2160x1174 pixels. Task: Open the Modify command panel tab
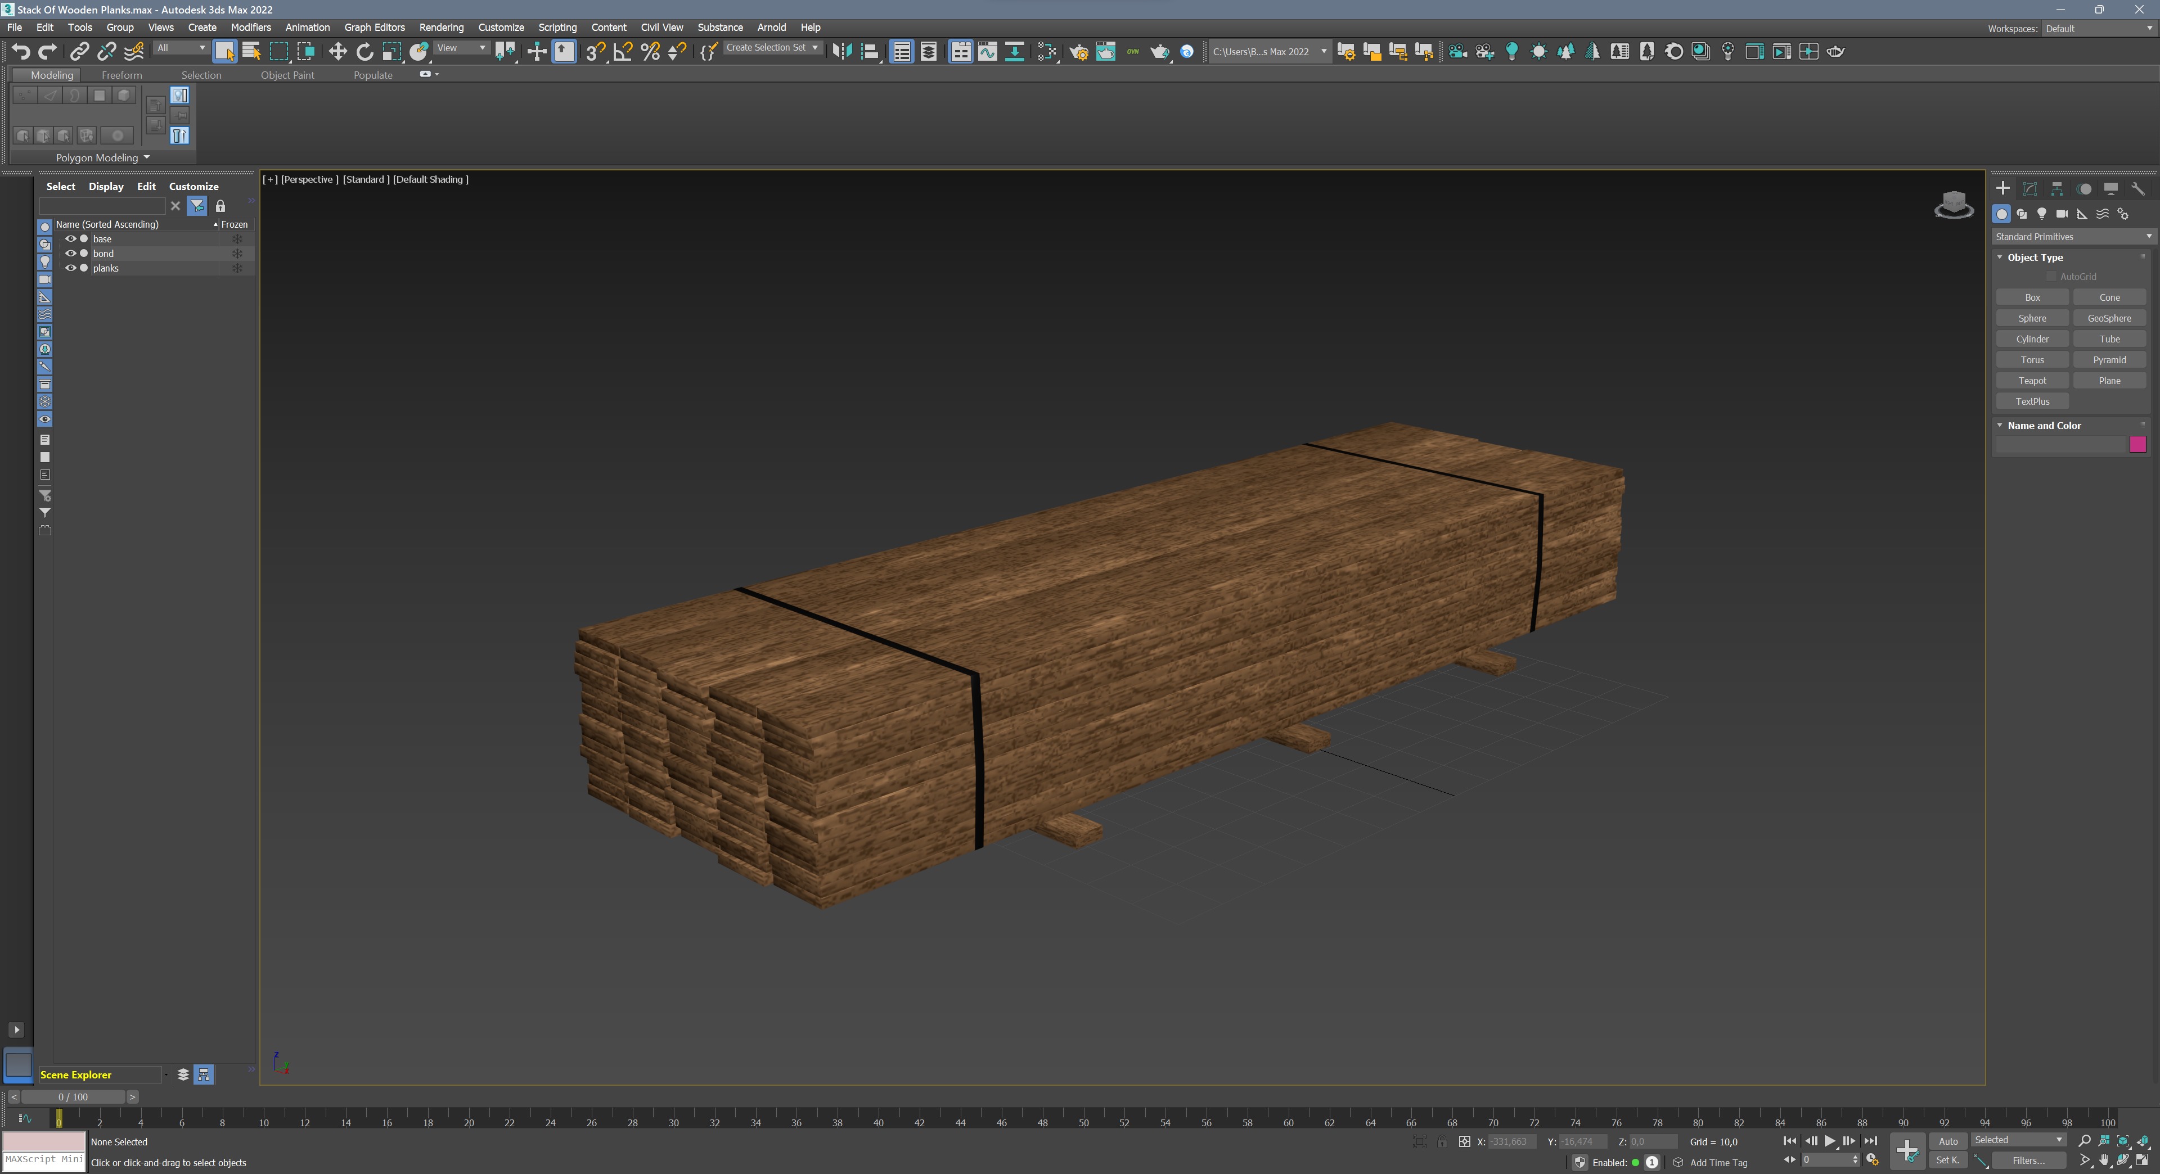tap(2030, 188)
